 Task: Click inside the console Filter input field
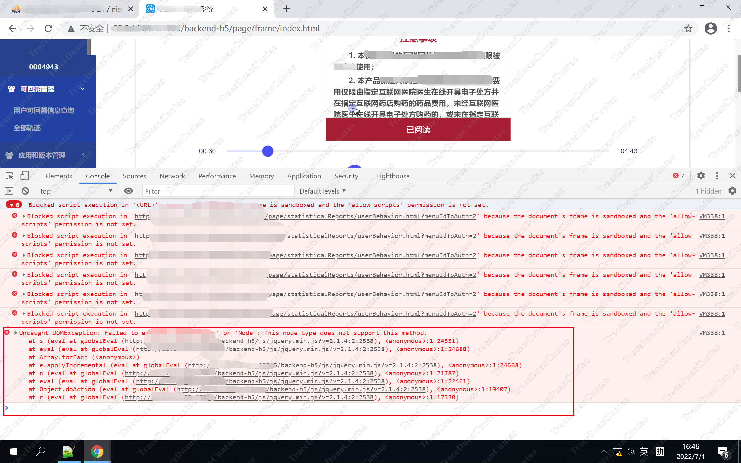(x=219, y=191)
